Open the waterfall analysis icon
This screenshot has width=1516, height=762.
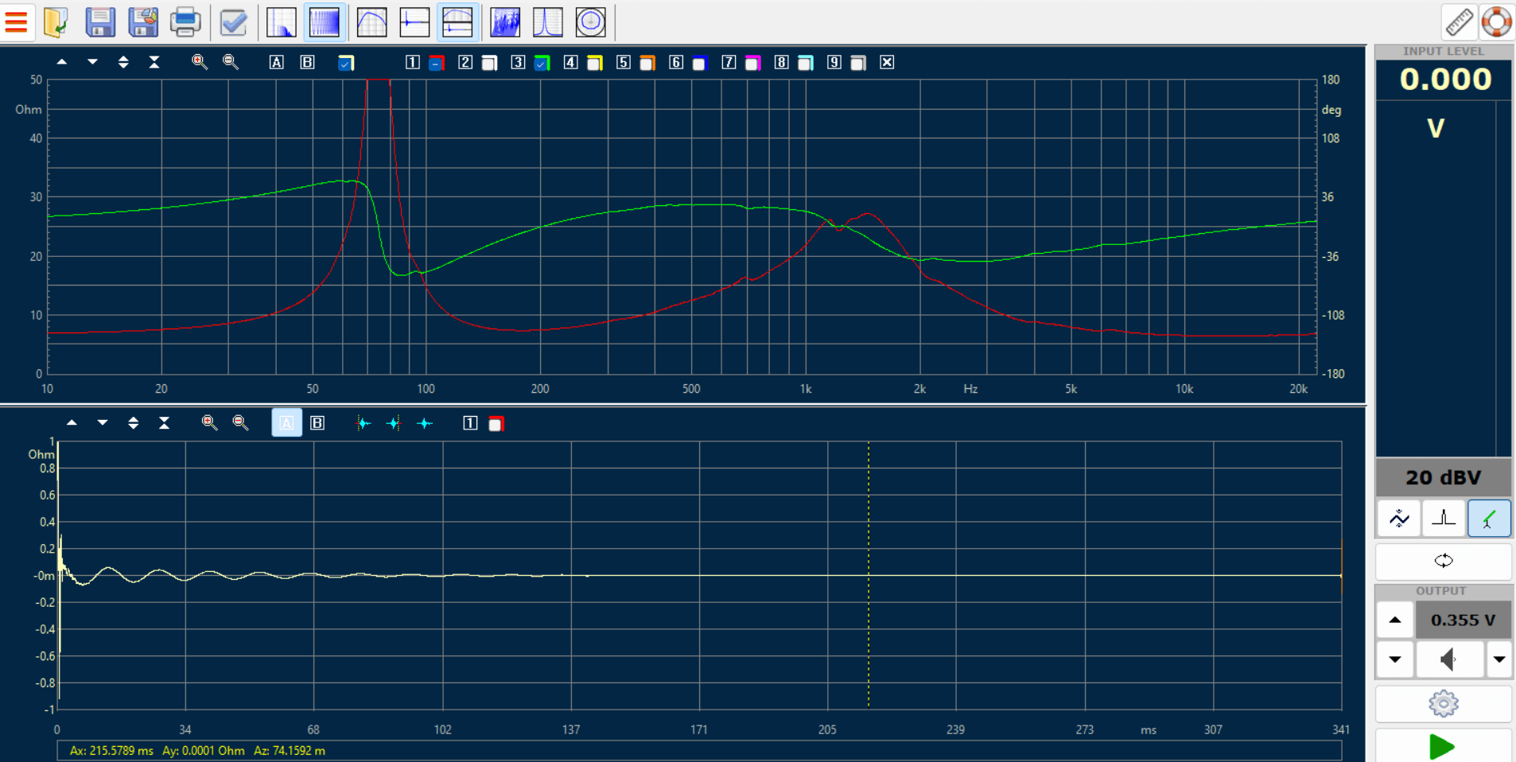coord(505,22)
